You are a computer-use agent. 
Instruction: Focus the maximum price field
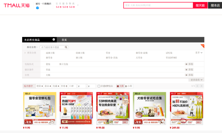click(x=91, y=86)
